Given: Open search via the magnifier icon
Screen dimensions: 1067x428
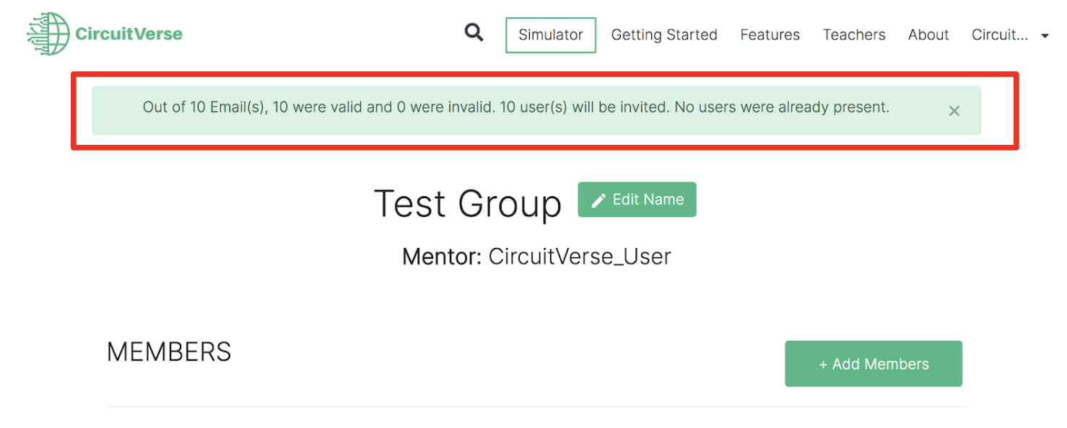Looking at the screenshot, I should coord(474,32).
